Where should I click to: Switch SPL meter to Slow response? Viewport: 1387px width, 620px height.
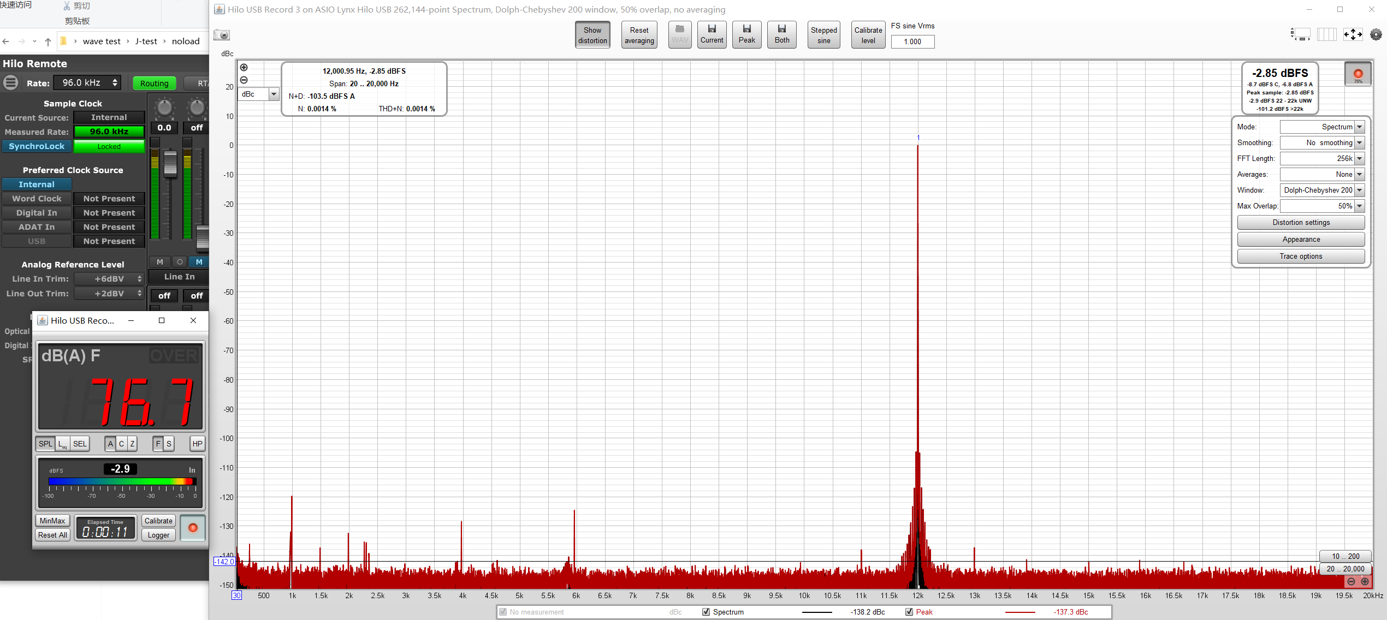point(169,444)
